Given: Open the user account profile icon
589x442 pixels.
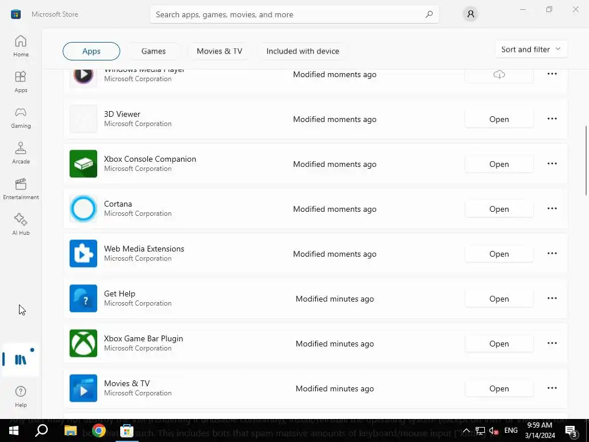Looking at the screenshot, I should pos(471,14).
